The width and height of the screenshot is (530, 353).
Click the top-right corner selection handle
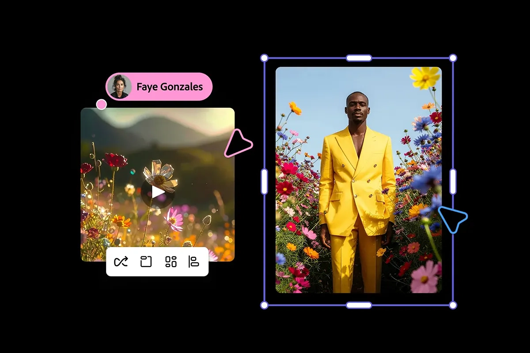pos(453,57)
